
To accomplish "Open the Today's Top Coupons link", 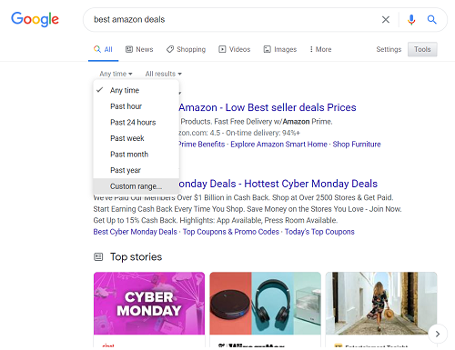I will point(319,232).
